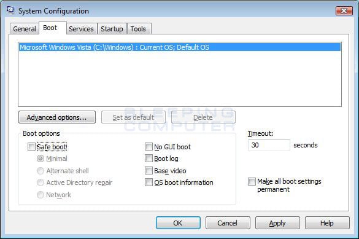
Task: Close the System Configuration window
Action: (x=344, y=11)
